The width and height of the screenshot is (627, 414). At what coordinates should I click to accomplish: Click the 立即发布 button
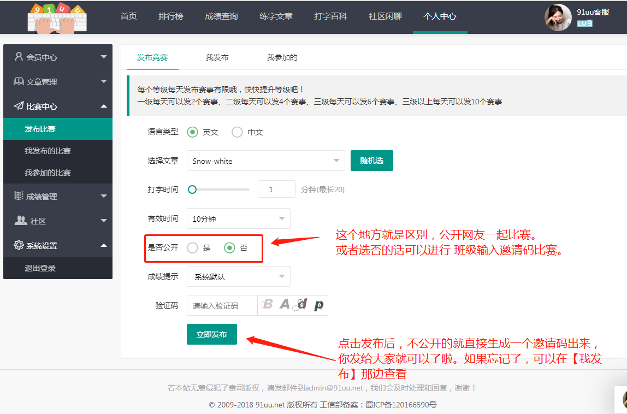click(x=212, y=334)
